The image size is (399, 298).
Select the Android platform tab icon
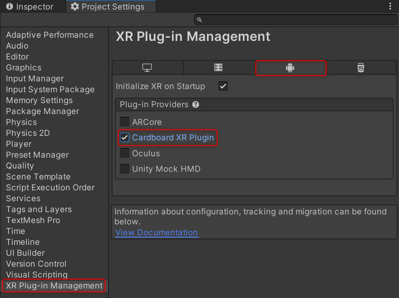290,68
